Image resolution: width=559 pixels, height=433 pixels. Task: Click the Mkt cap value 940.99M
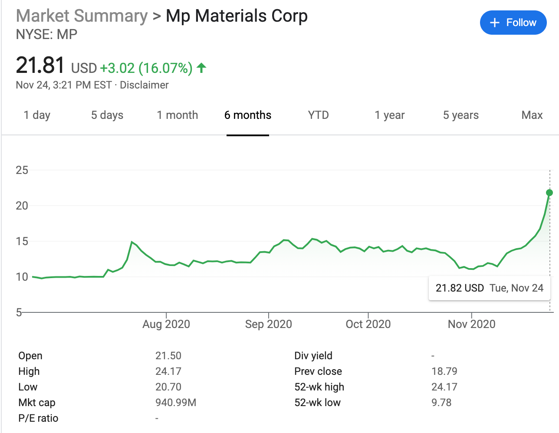pos(176,403)
